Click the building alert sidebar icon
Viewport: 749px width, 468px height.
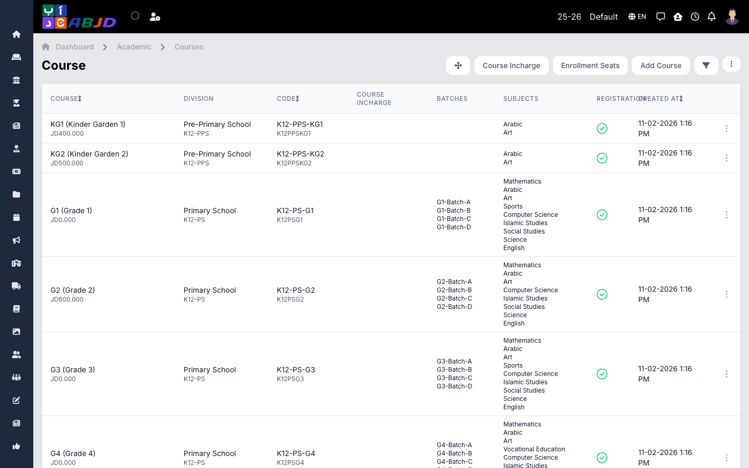[x=16, y=263]
